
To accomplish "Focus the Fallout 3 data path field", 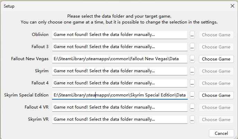I will [120, 47].
